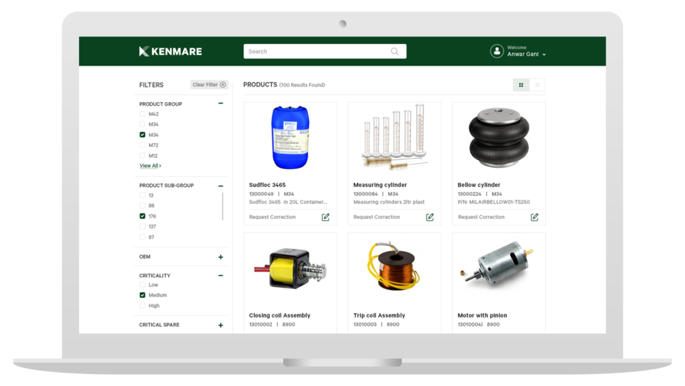Open the Trip coil Assembly image
This screenshot has width=685, height=386.
click(395, 267)
